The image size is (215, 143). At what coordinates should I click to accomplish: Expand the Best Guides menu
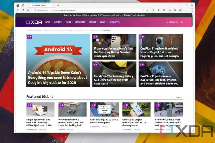point(81,22)
